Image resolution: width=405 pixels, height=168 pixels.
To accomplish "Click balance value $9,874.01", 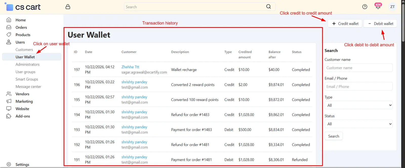I will pos(276,85).
